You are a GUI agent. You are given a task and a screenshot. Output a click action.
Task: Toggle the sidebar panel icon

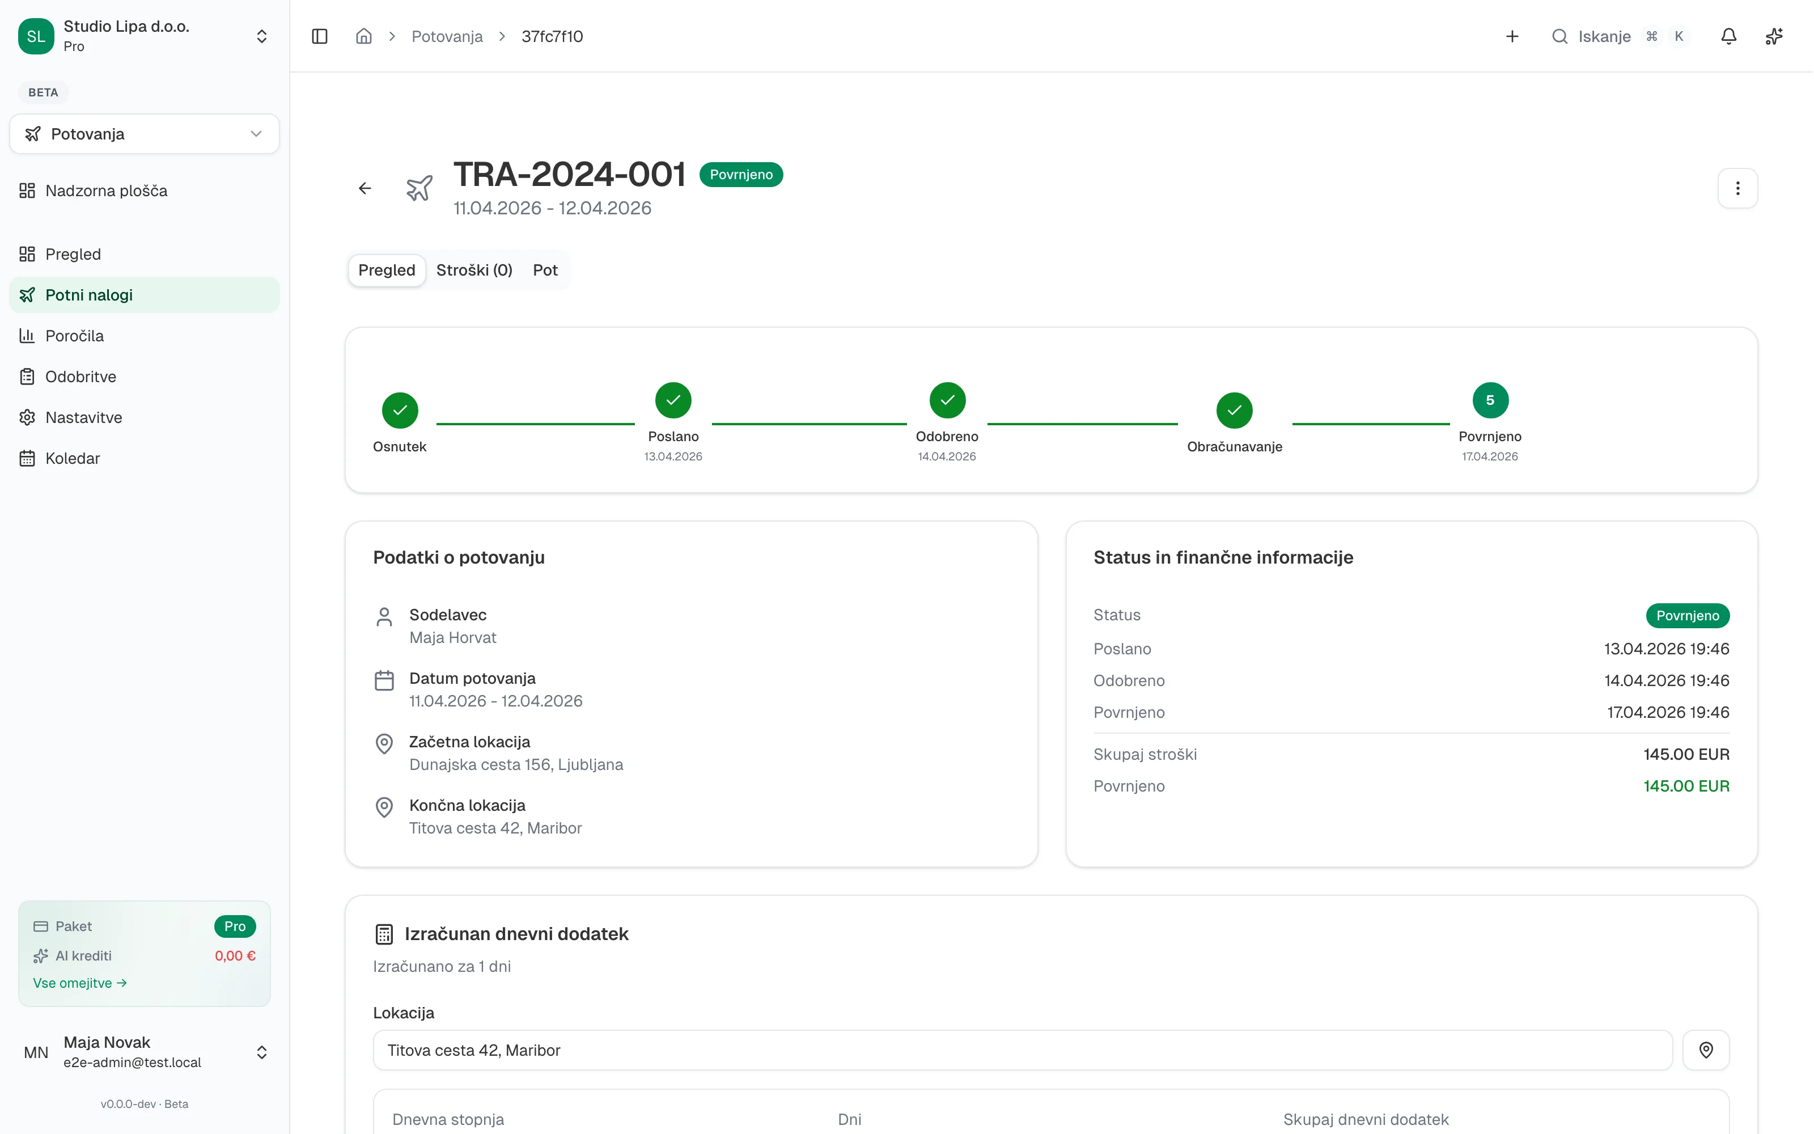pos(319,36)
